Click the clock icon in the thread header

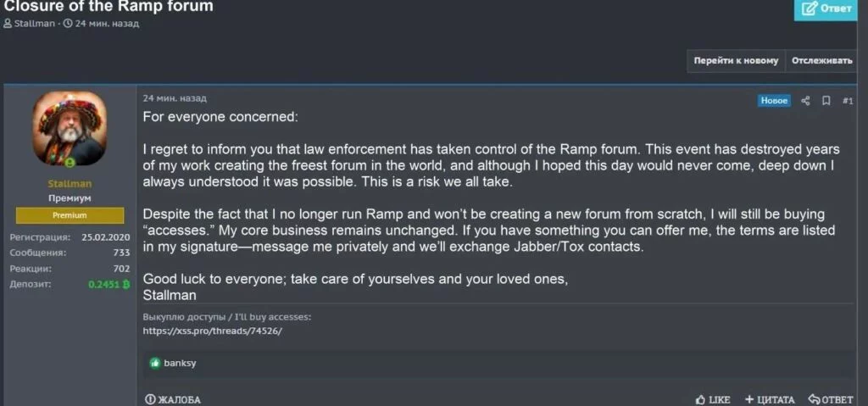tap(68, 24)
